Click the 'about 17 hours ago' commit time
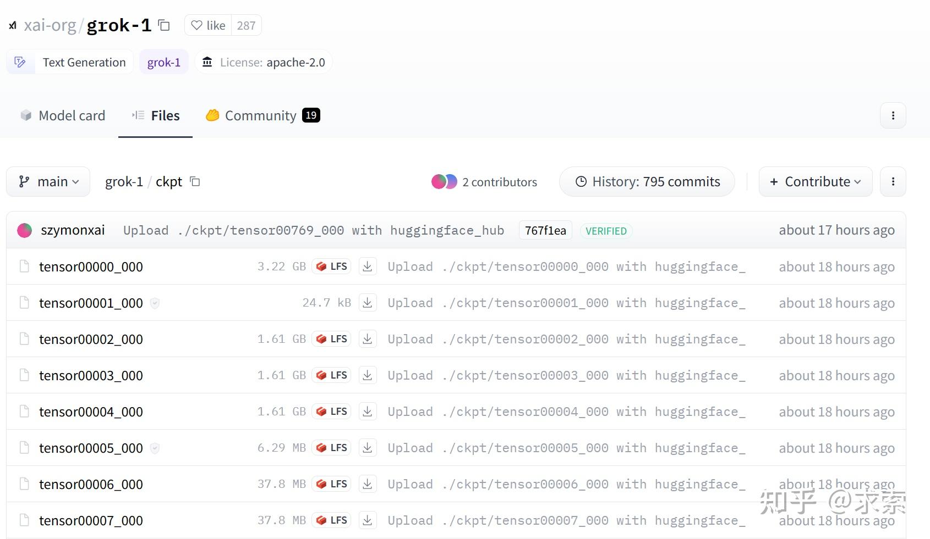This screenshot has height=539, width=930. pos(836,230)
